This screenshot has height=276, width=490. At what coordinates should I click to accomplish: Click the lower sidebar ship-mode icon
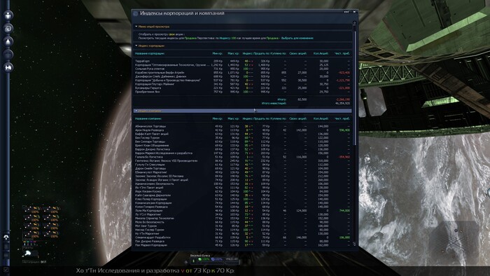[6, 237]
